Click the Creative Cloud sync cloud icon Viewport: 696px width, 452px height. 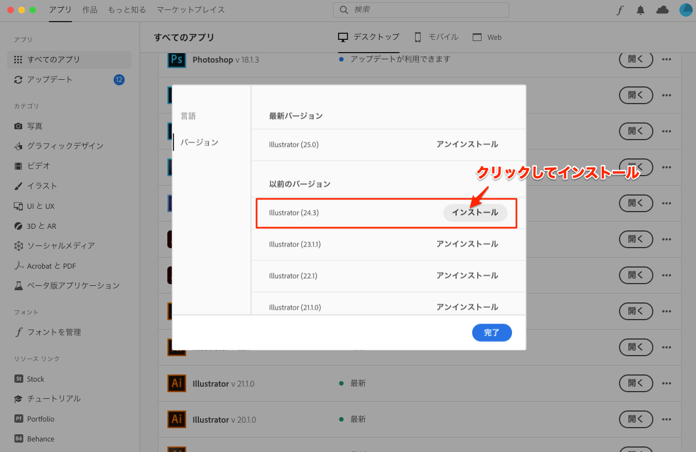pos(662,9)
